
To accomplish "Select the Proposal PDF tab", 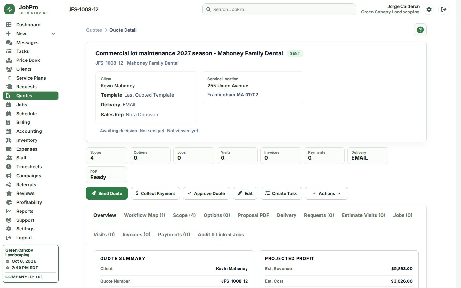I will coord(253,215).
